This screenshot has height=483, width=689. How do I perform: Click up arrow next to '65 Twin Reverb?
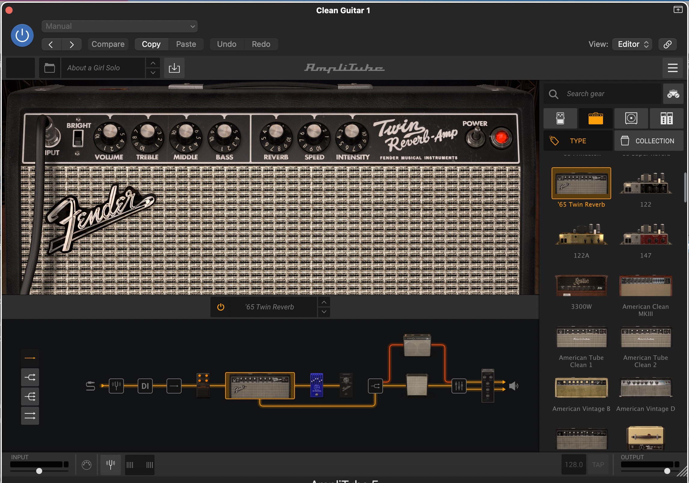[324, 302]
